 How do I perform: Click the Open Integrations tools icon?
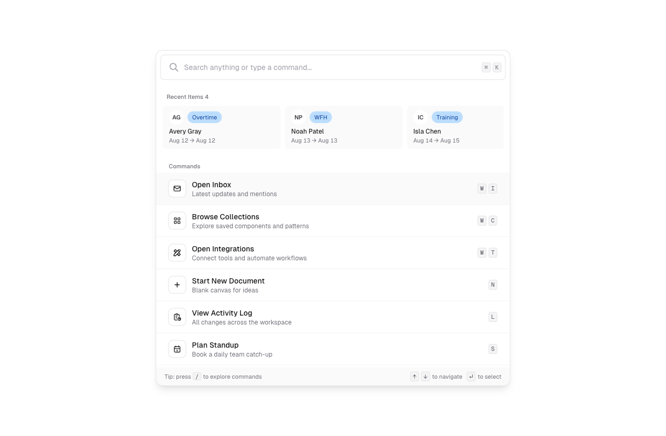tap(177, 253)
